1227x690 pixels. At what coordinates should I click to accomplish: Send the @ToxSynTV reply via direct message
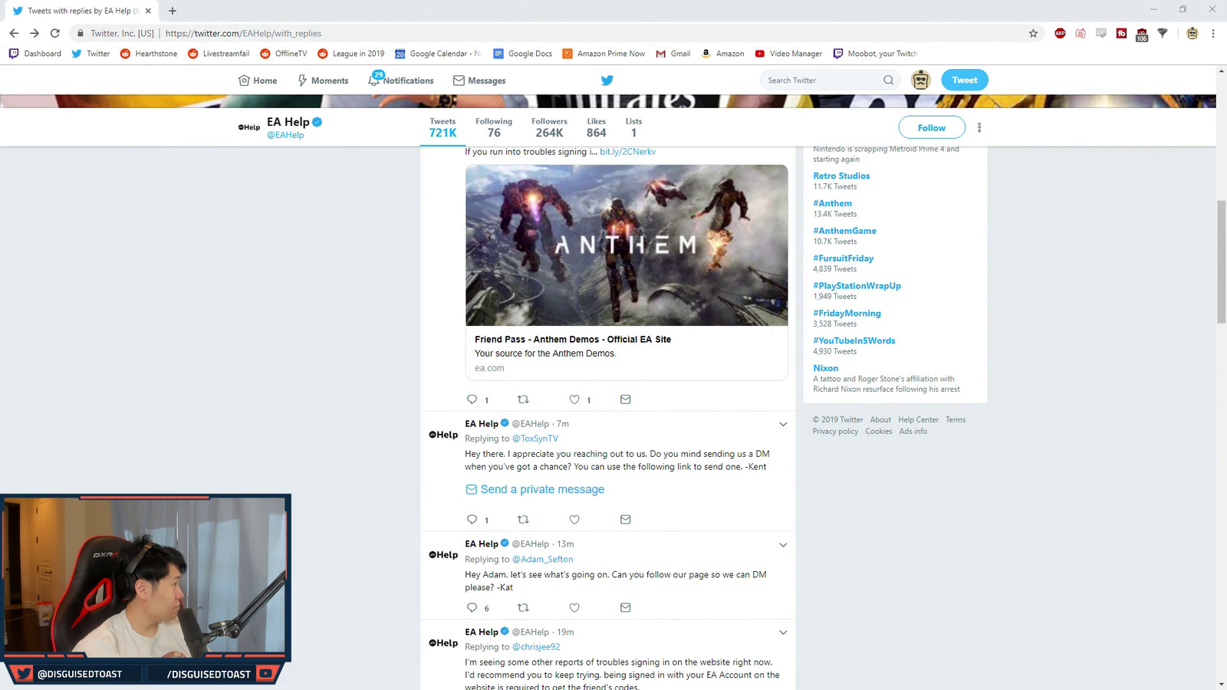pos(626,519)
